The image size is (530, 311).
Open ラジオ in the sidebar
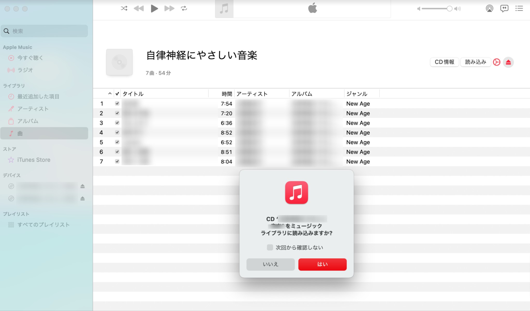coord(25,70)
